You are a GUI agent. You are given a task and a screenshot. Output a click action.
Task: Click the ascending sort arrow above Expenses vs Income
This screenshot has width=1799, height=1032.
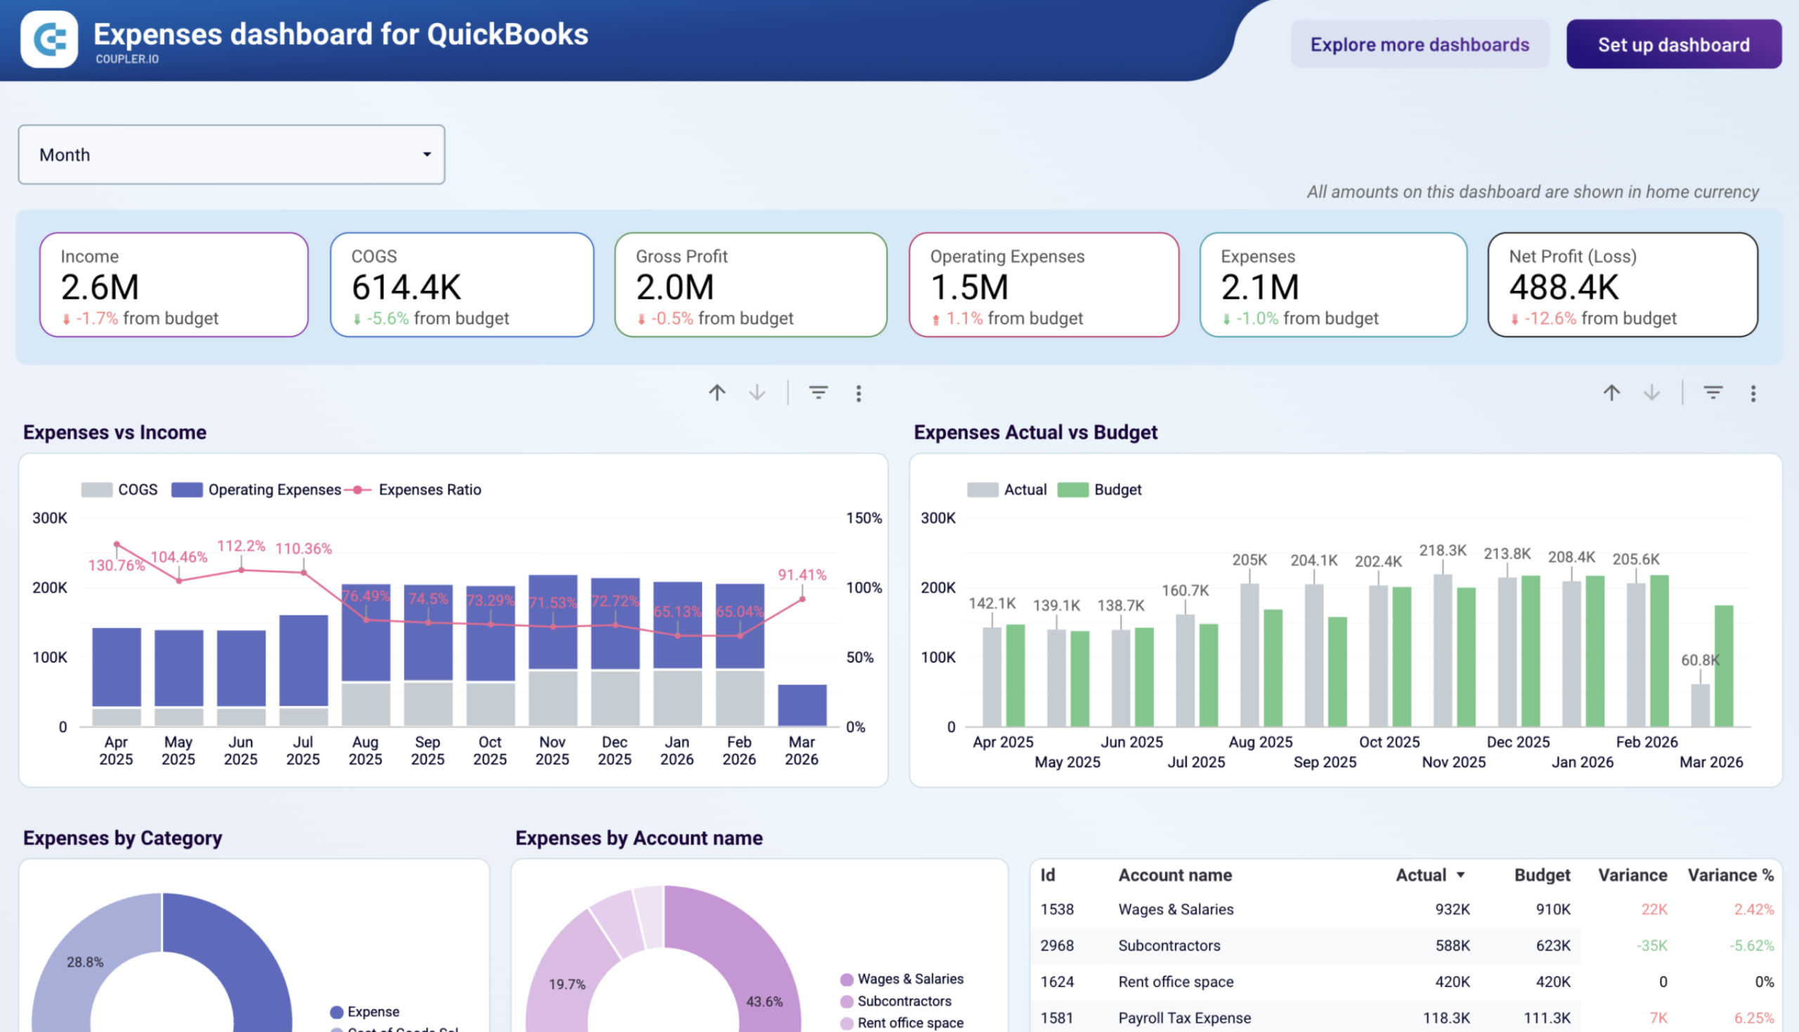point(717,393)
